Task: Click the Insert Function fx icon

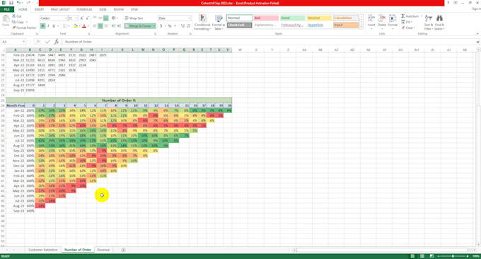Action: pos(57,42)
